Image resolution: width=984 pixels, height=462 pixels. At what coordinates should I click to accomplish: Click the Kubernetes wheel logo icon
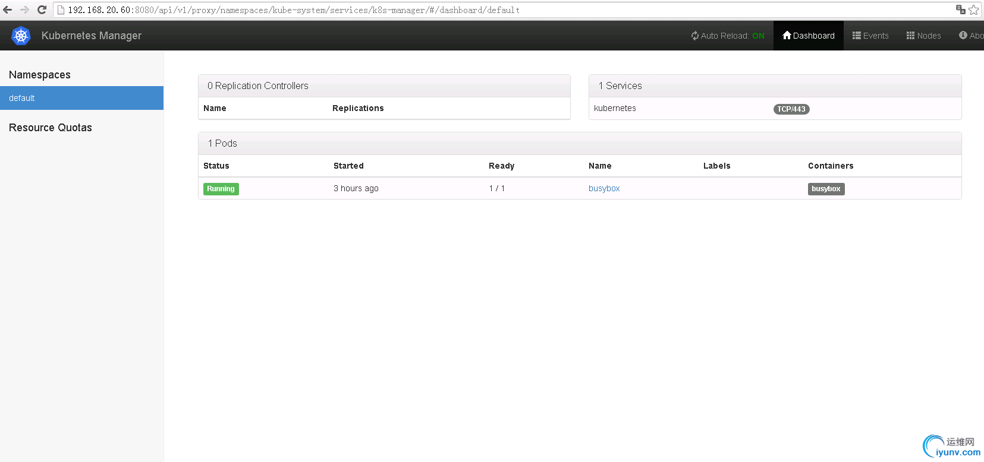pyautogui.click(x=21, y=36)
